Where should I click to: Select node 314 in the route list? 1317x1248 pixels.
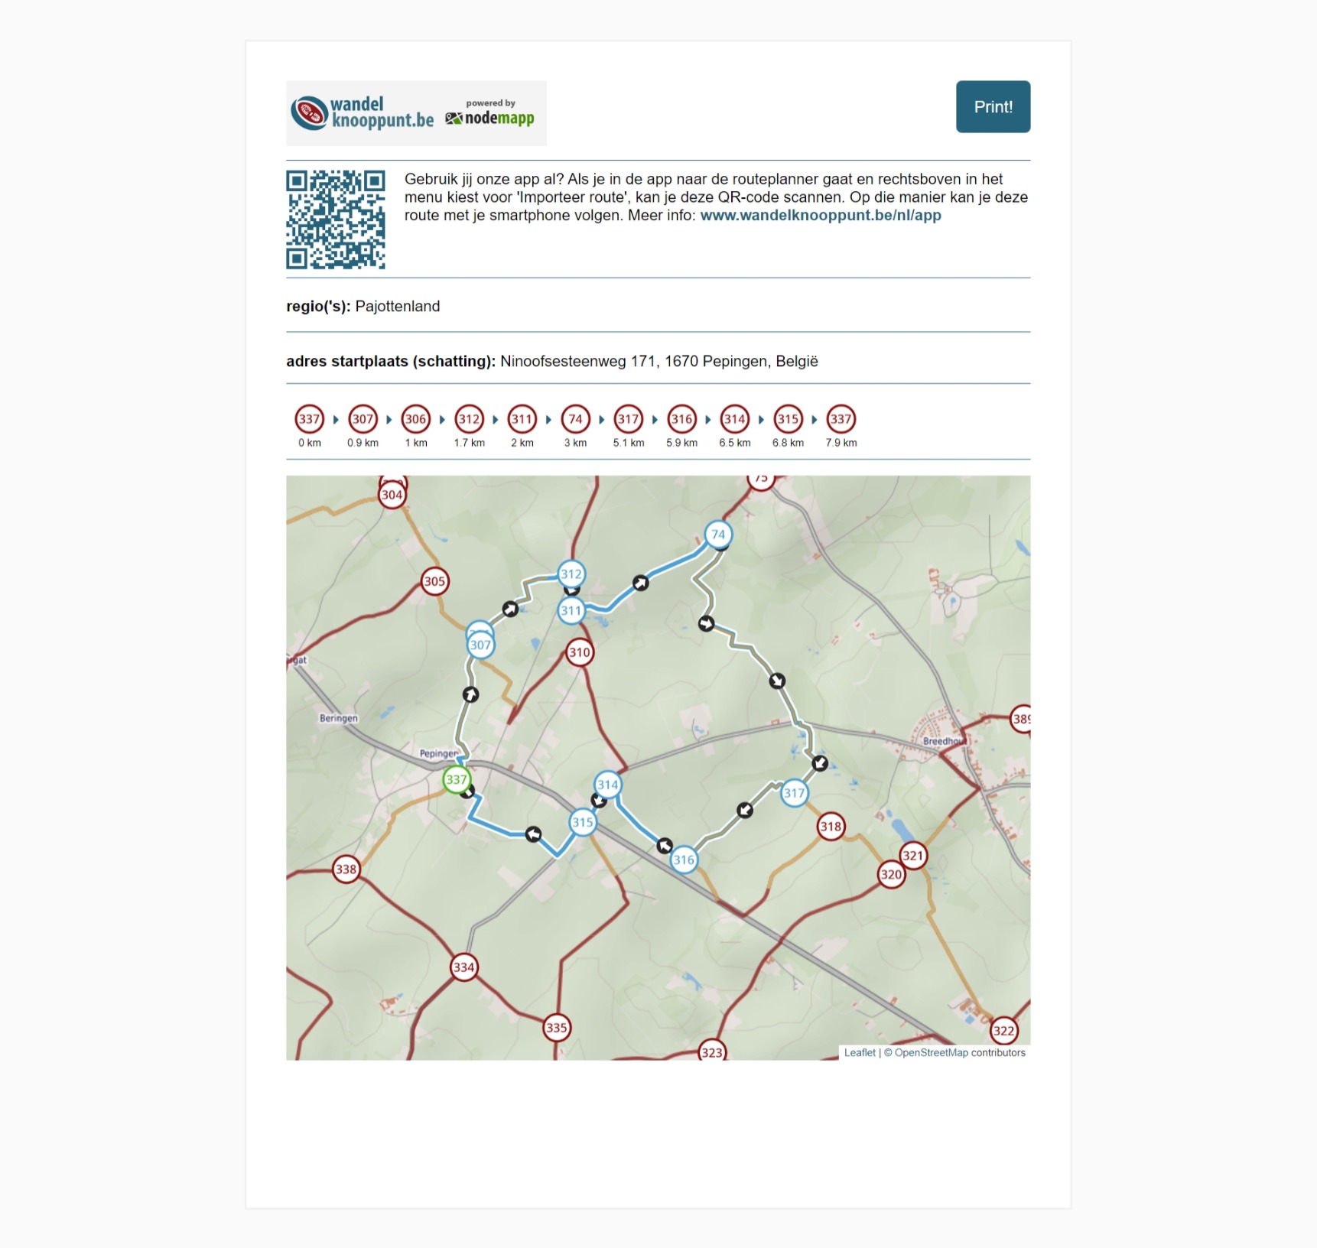[734, 419]
